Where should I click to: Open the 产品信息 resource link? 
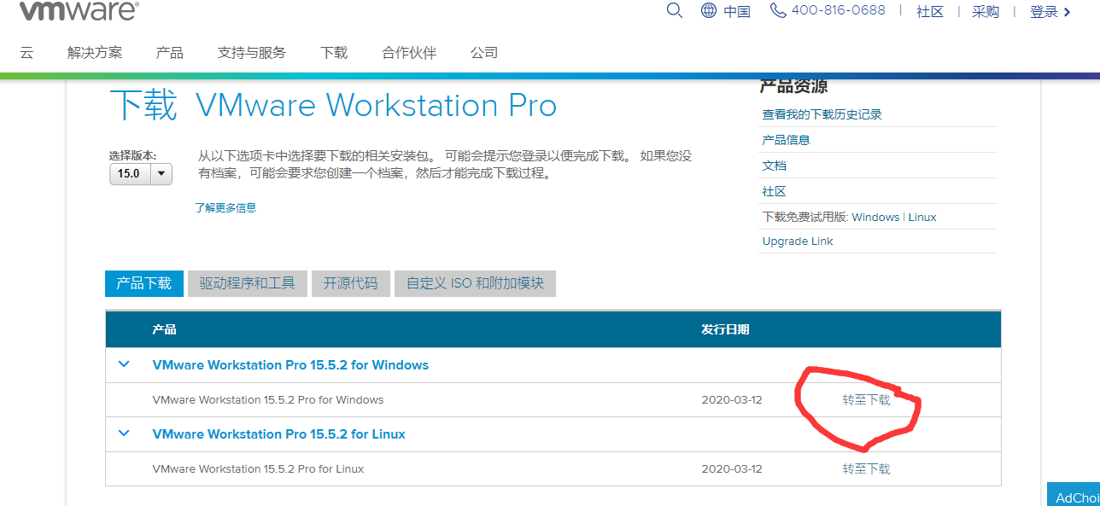click(x=786, y=140)
